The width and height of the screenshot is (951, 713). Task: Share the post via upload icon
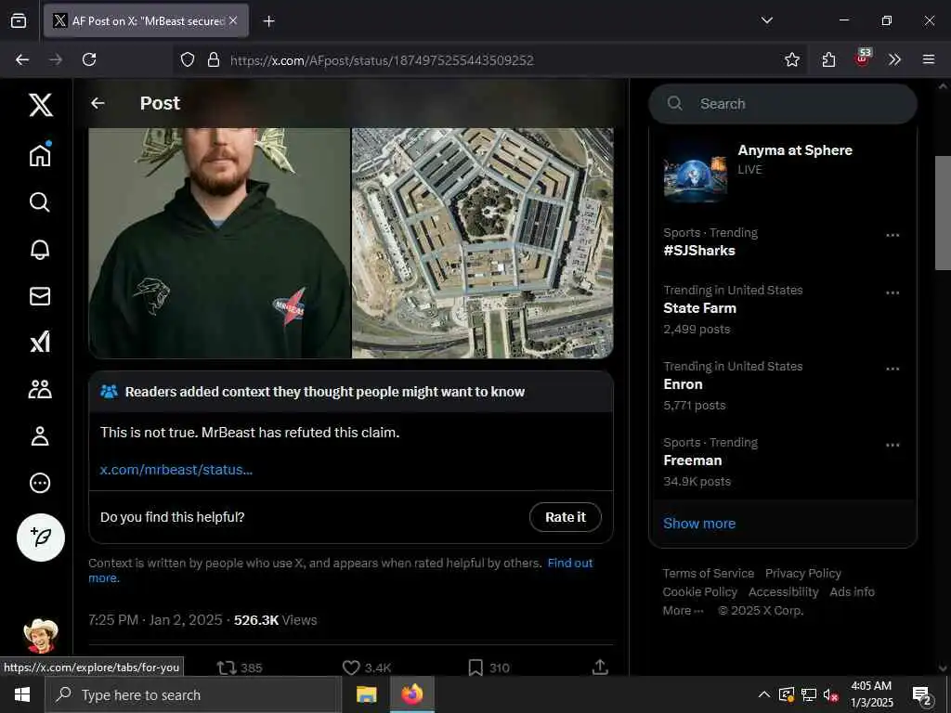click(600, 667)
